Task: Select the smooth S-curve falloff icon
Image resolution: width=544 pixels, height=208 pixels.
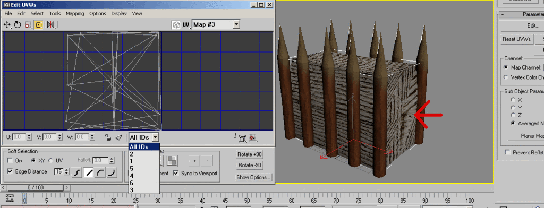Action: (x=76, y=172)
